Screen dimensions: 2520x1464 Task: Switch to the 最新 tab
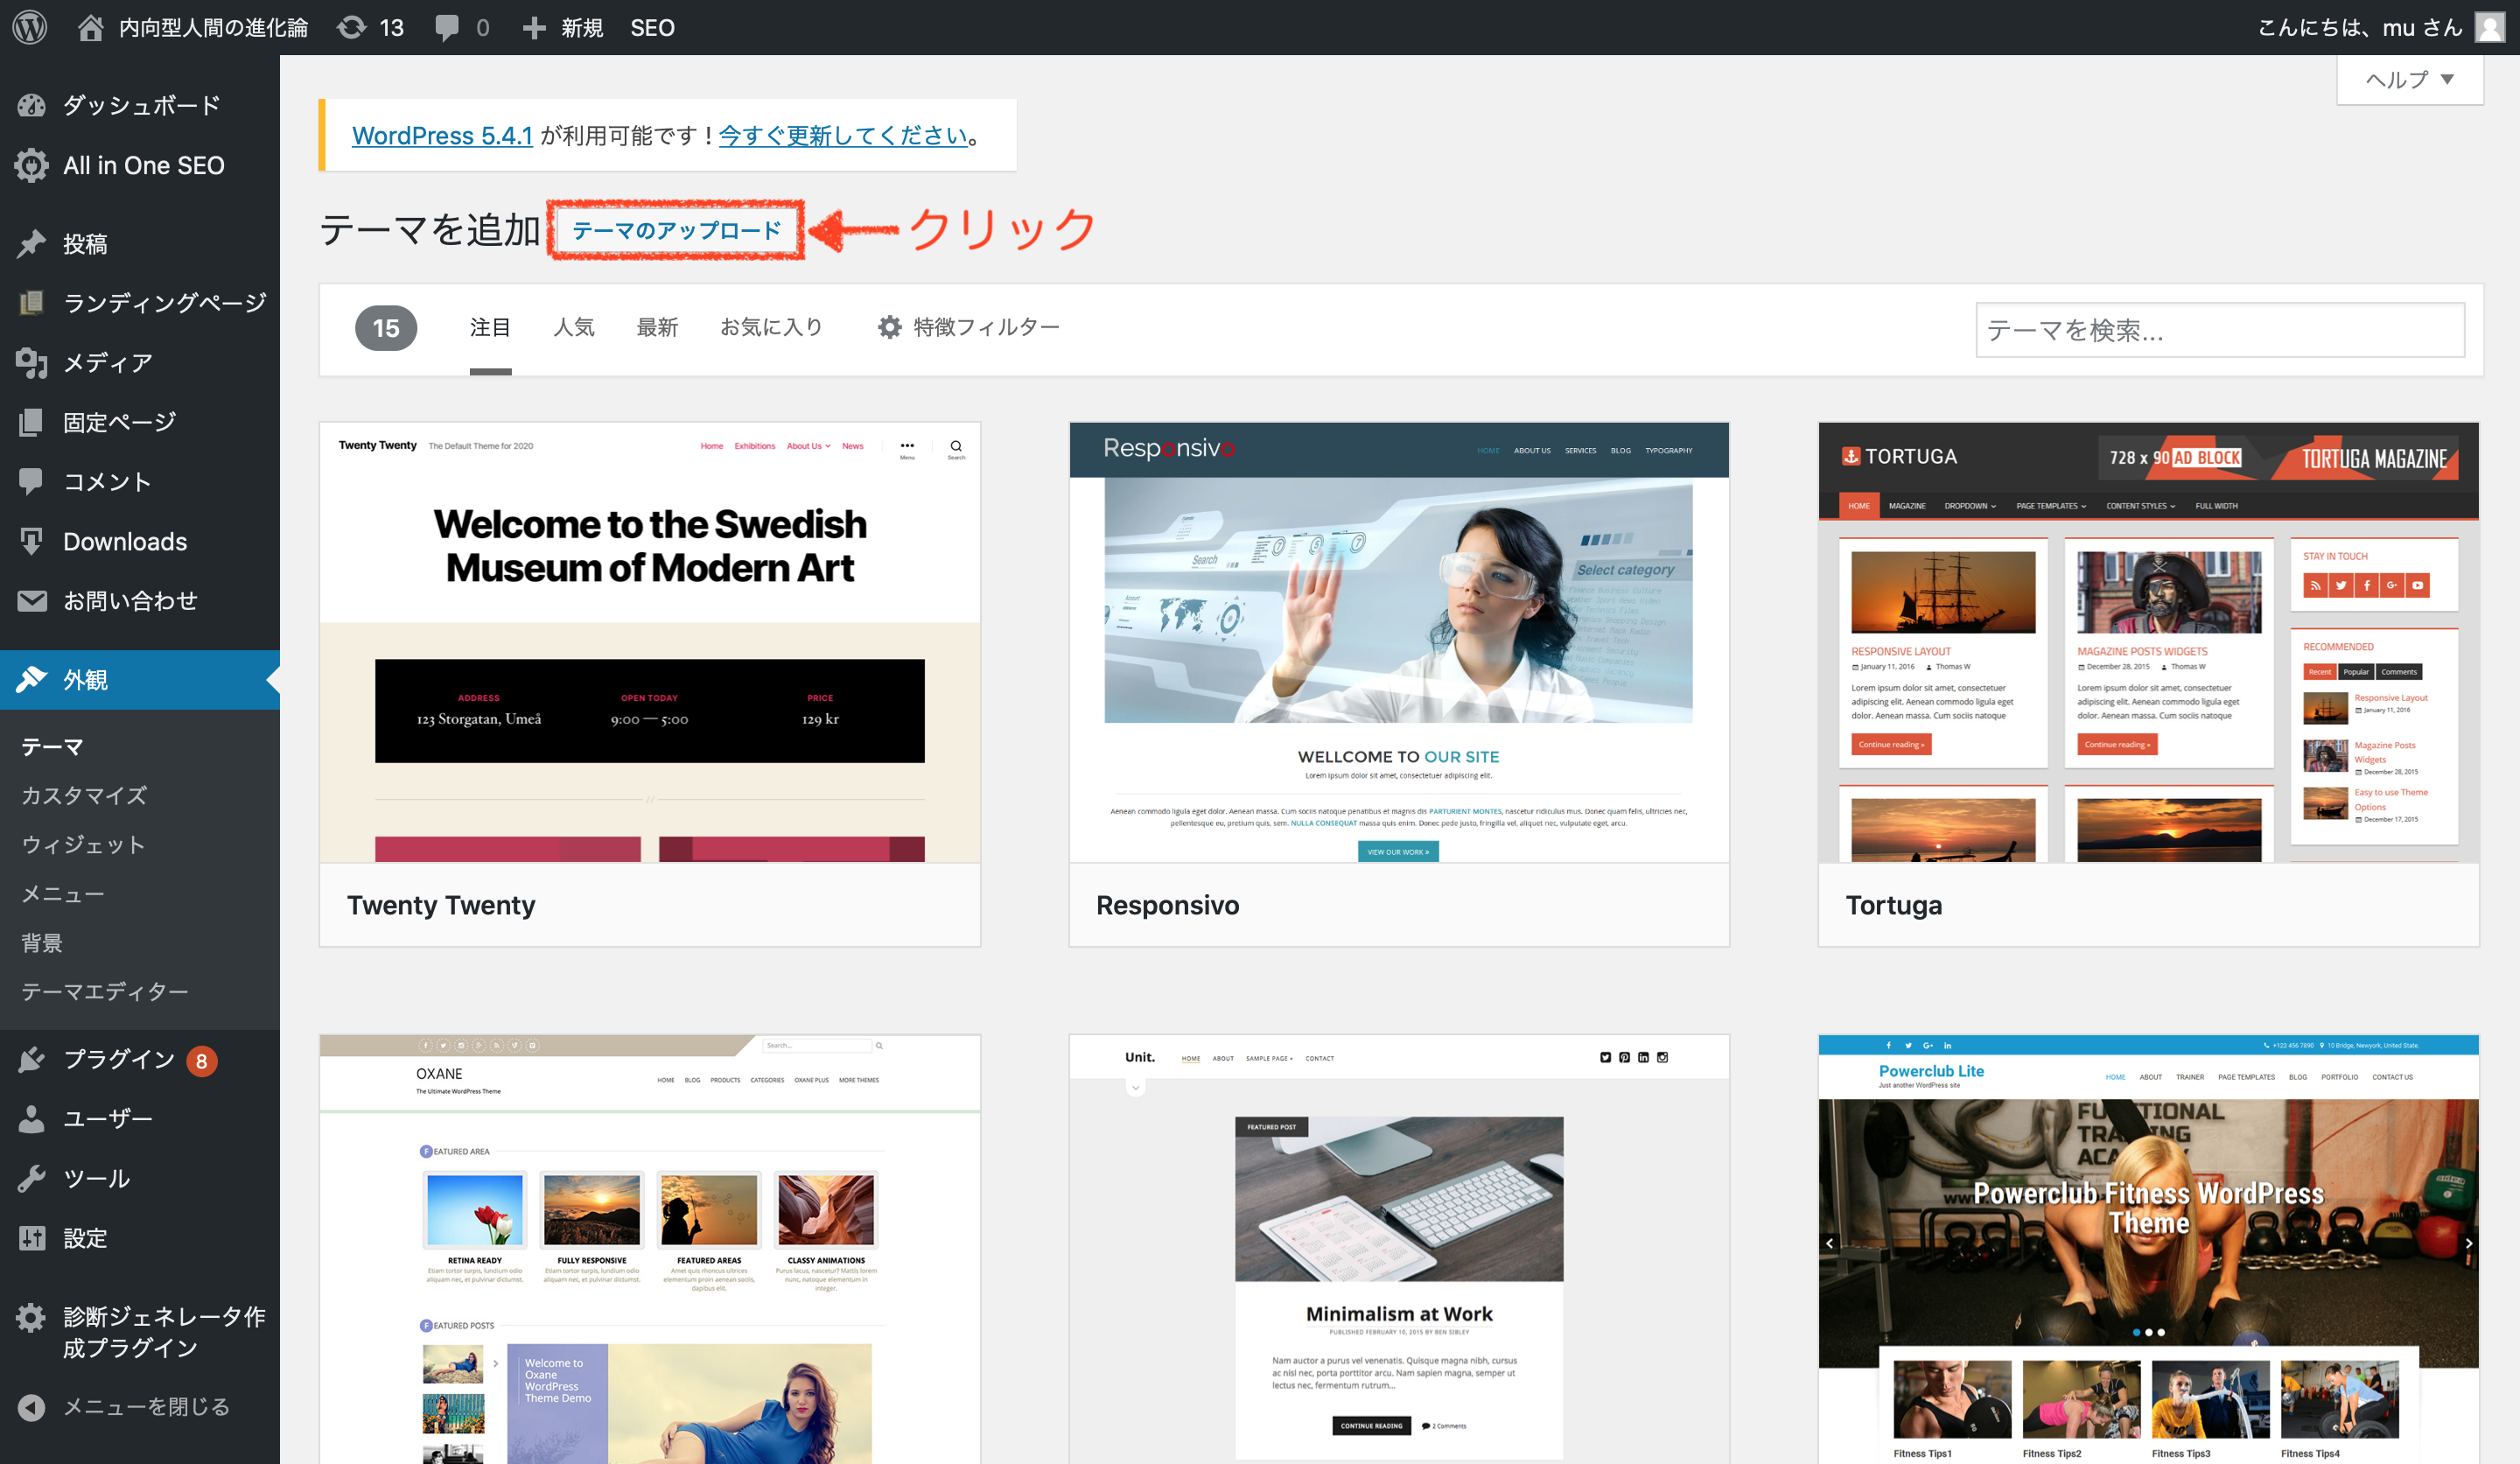pyautogui.click(x=657, y=327)
